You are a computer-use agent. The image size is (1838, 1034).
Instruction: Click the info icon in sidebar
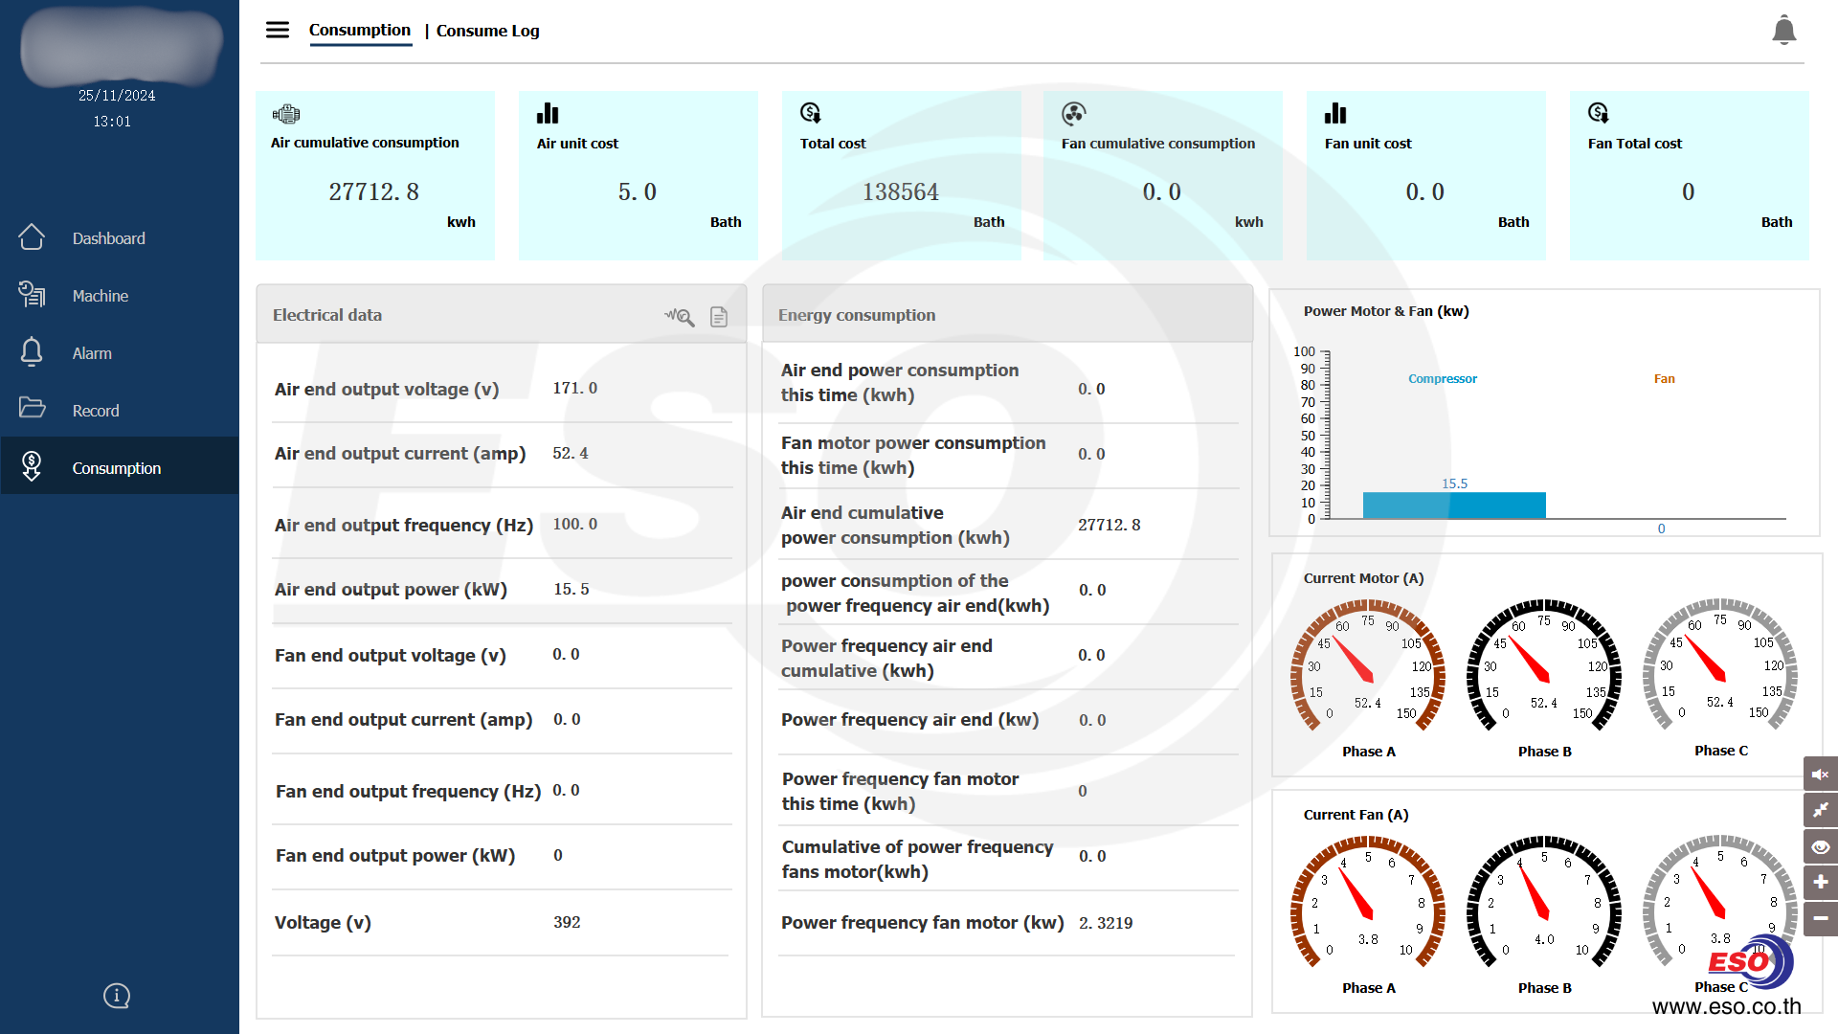point(117,996)
